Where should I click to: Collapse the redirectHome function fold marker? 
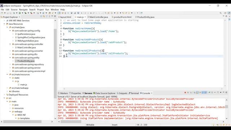pyautogui.click(x=62, y=29)
